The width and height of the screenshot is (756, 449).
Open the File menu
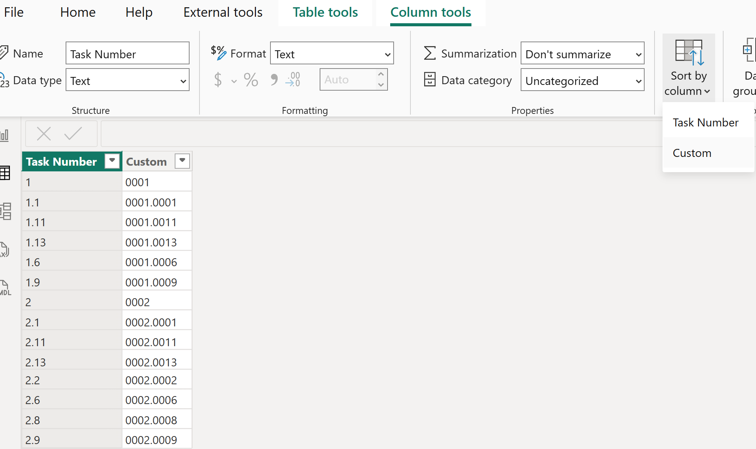(x=14, y=12)
